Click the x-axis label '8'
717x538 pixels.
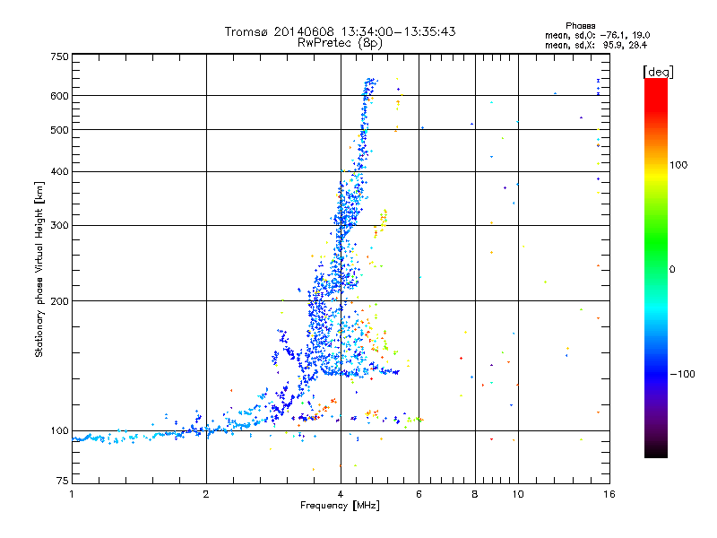click(x=475, y=494)
